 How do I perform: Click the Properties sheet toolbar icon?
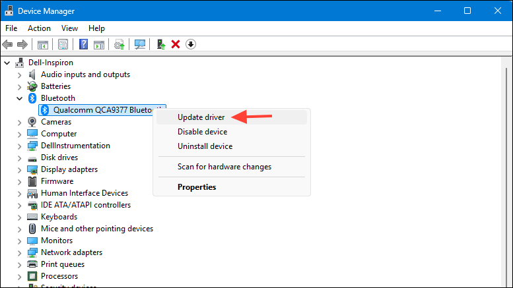(x=63, y=44)
